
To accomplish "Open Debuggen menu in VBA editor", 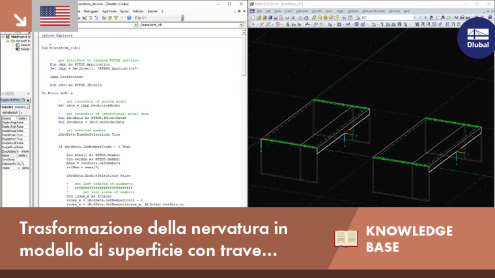I will (91, 11).
